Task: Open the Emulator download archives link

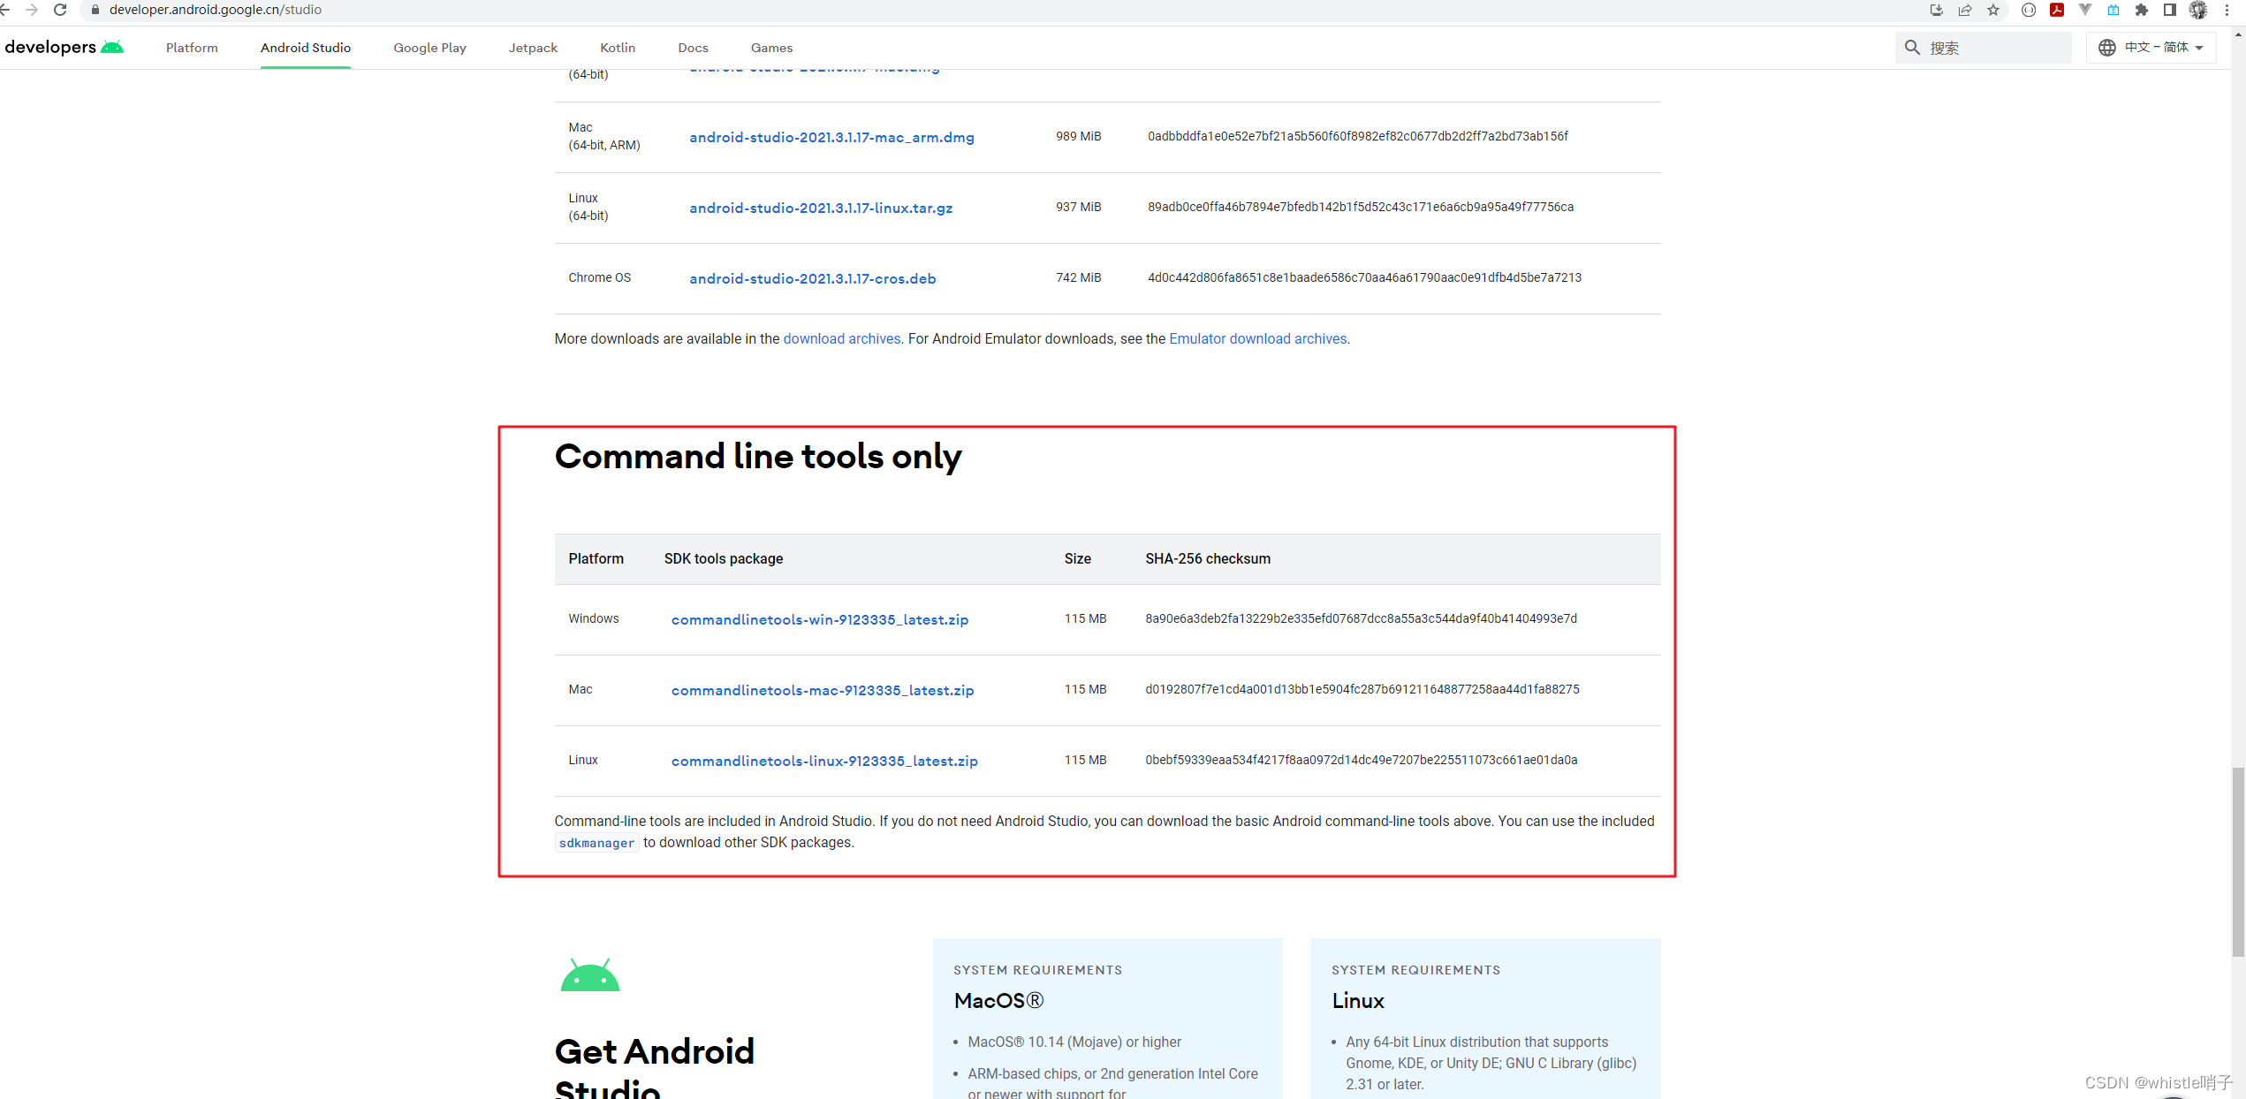Action: (1257, 338)
